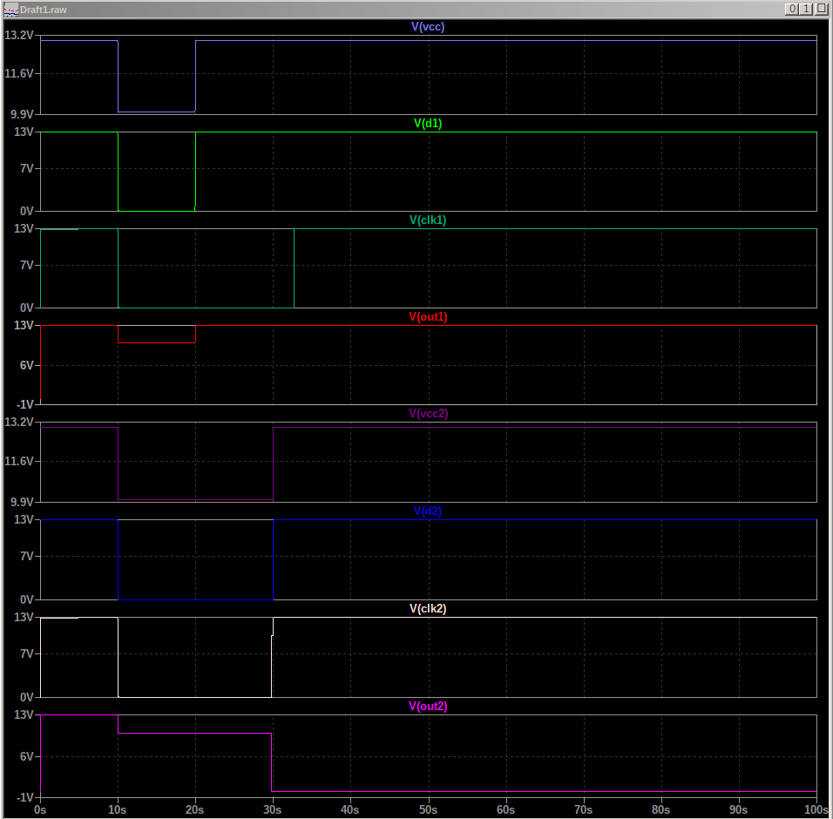
Task: Click the 0s time axis label
Action: click(40, 809)
